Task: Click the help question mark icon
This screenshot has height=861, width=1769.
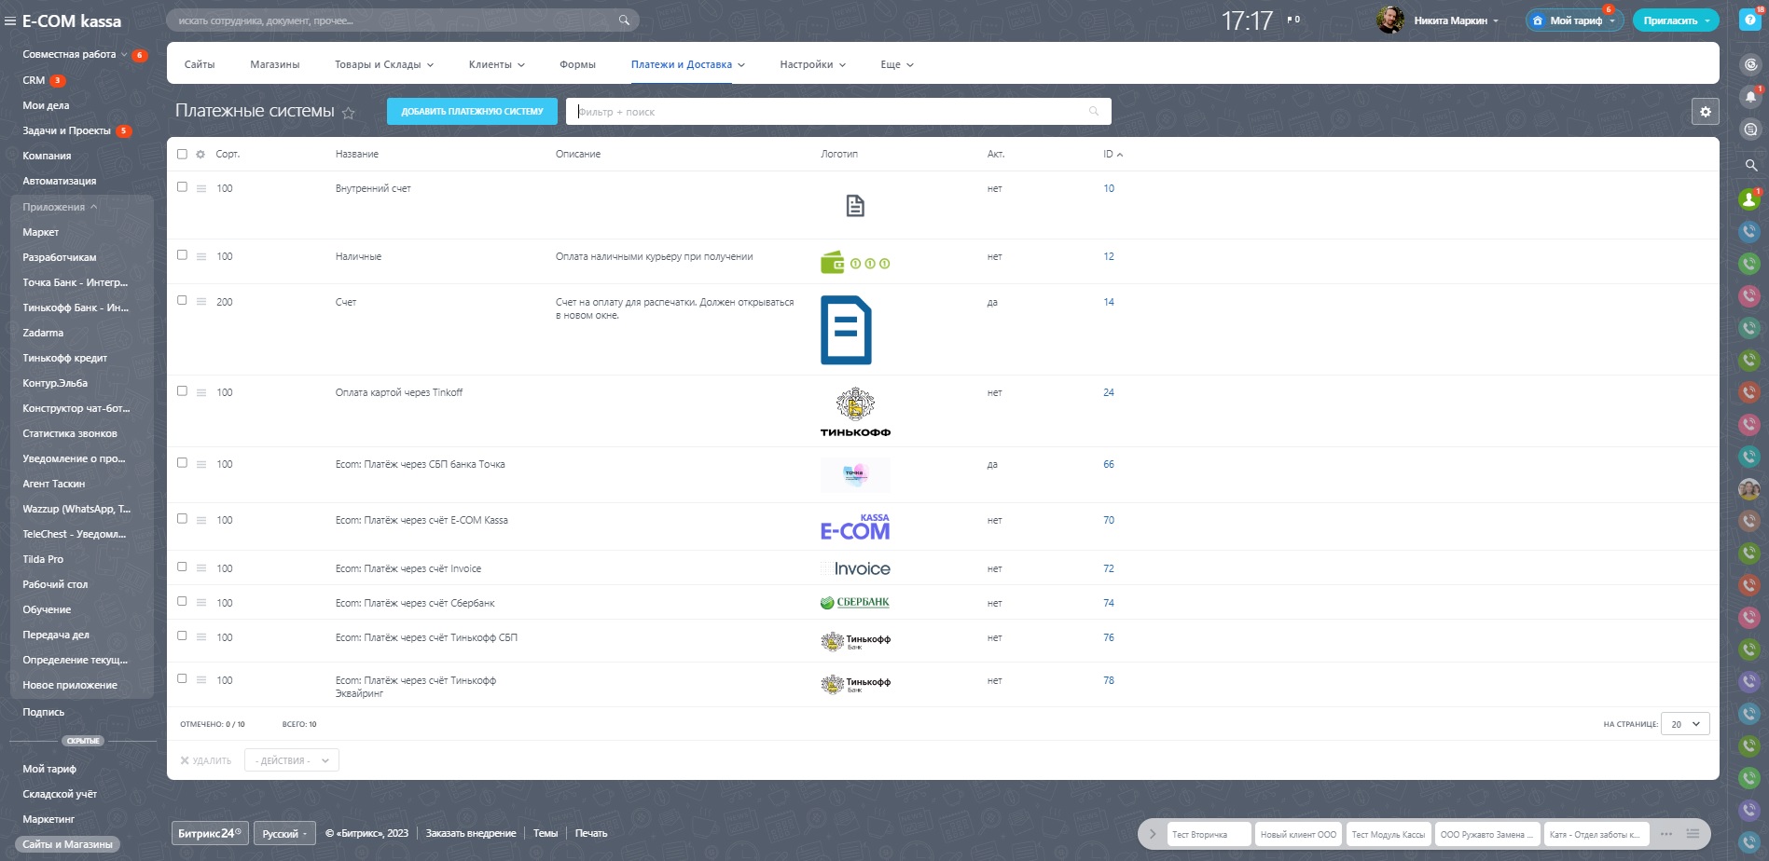Action: pos(1749,20)
